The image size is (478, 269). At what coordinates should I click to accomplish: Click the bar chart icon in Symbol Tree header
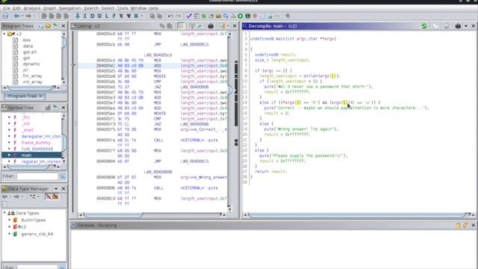click(x=48, y=108)
